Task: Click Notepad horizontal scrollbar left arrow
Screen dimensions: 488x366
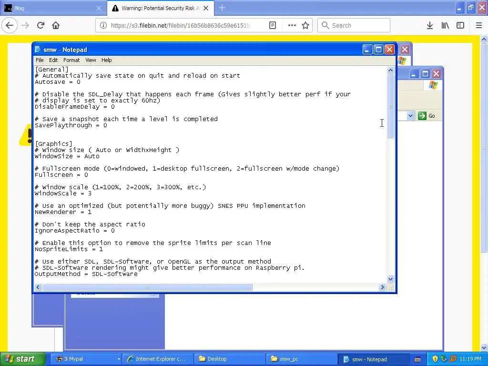Action: pos(38,287)
